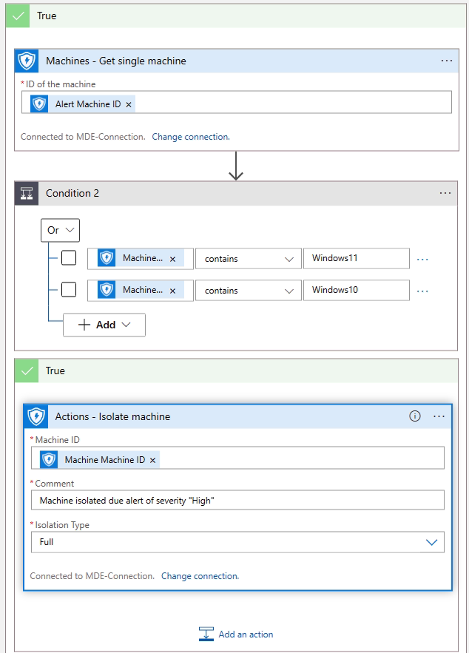Open the Add condition row dropdown
469x653 pixels.
pos(104,325)
